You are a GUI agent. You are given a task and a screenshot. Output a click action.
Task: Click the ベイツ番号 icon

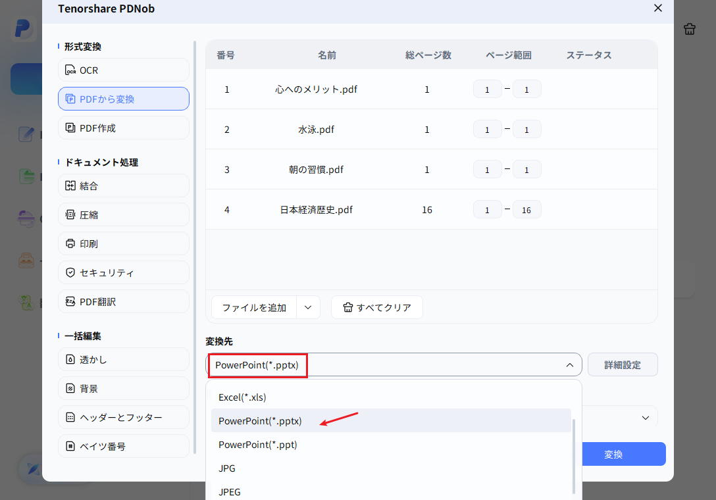pos(70,446)
